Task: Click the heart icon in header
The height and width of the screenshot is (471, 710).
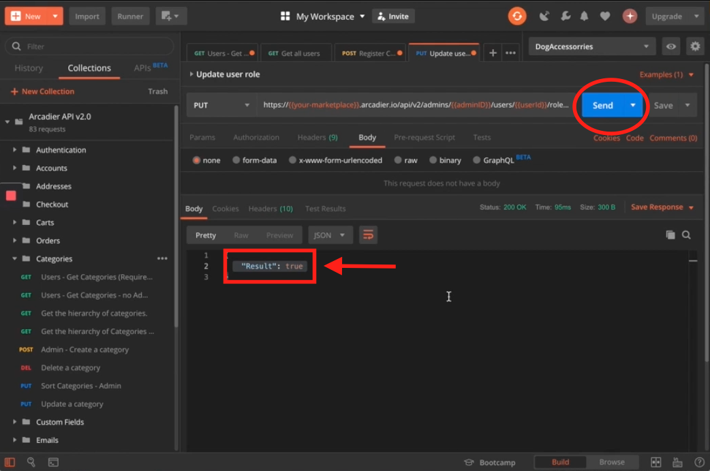Action: (x=605, y=16)
